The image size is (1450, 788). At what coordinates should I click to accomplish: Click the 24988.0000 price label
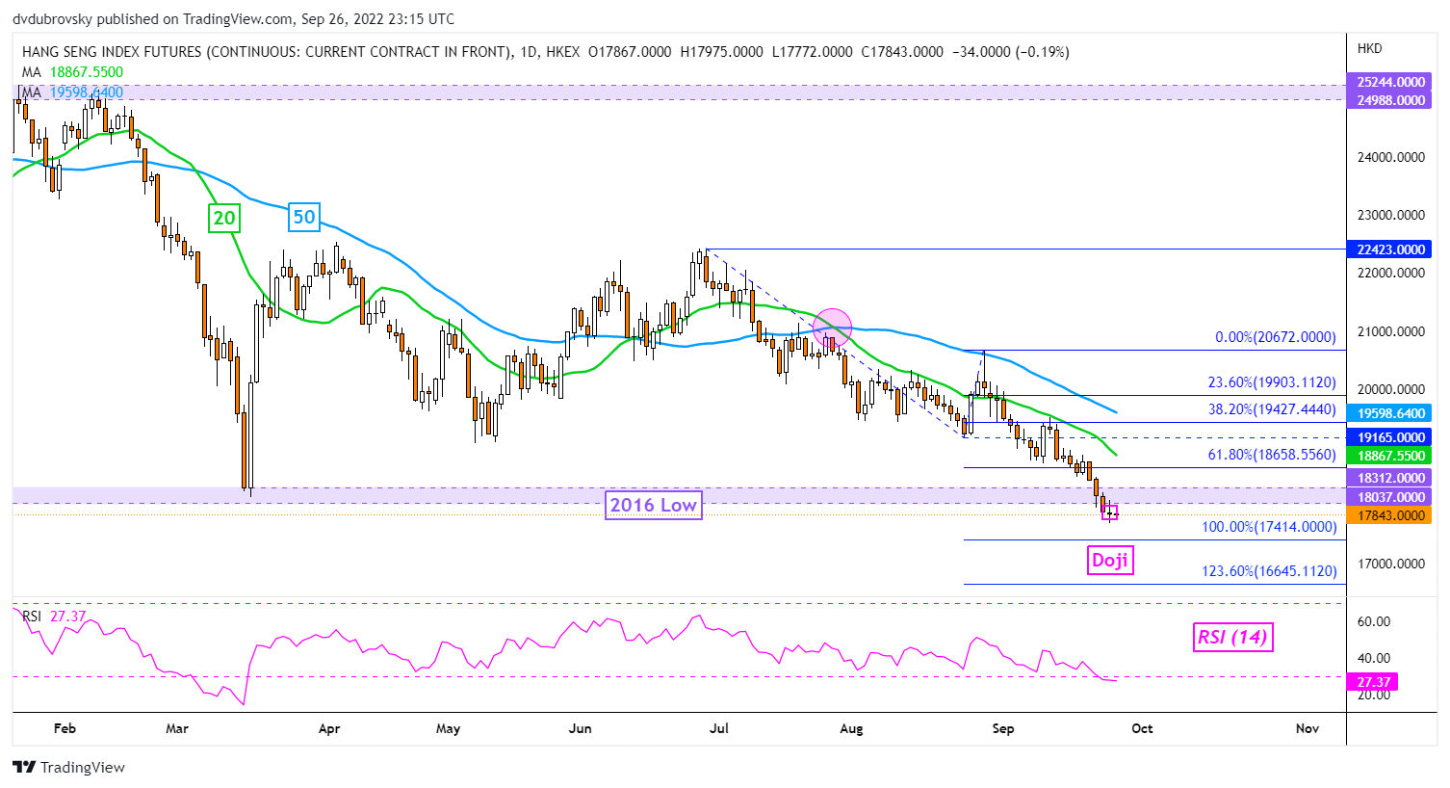click(x=1391, y=100)
